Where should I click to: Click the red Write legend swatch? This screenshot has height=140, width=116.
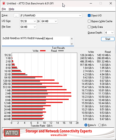[x=43, y=51]
